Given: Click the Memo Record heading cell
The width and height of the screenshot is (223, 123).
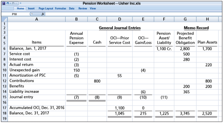Looking at the screenshot, I should point(196,28).
